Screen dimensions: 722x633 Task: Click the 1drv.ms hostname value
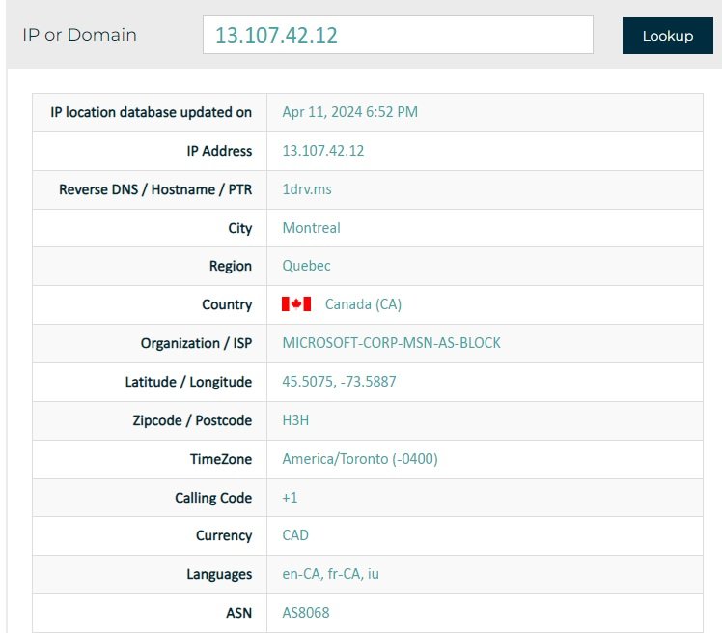pyautogui.click(x=307, y=189)
